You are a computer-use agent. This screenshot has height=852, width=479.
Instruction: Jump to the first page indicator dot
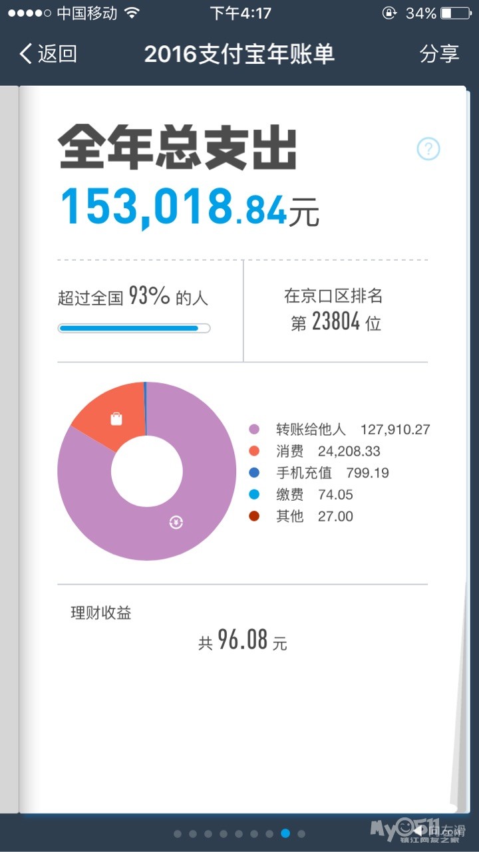pyautogui.click(x=178, y=833)
